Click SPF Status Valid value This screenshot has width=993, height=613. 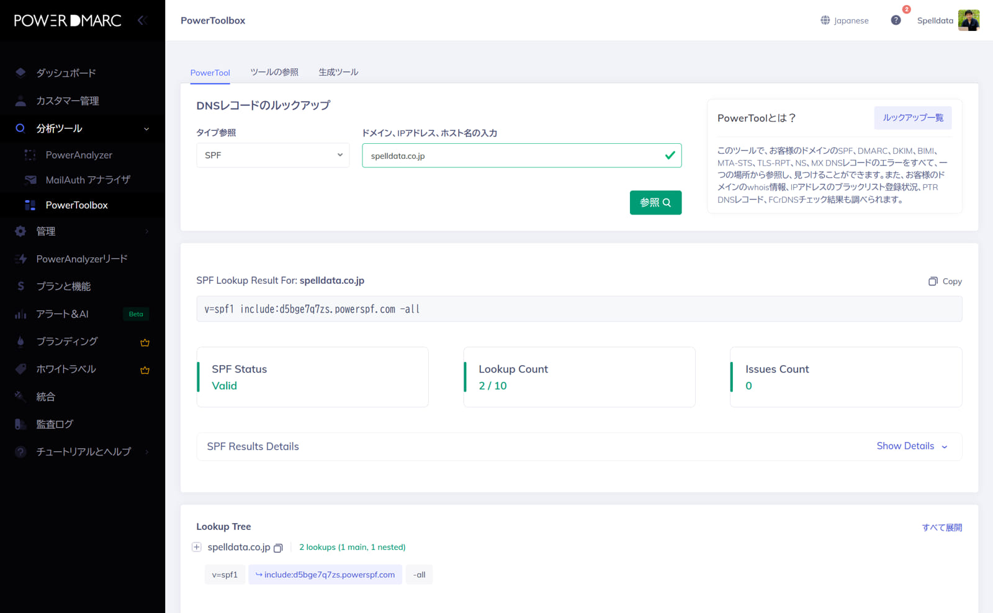tap(224, 386)
